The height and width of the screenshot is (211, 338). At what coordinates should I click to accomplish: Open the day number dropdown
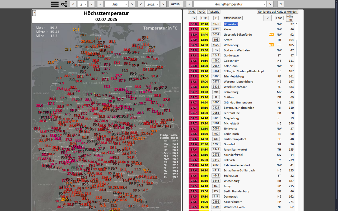coord(82,4)
